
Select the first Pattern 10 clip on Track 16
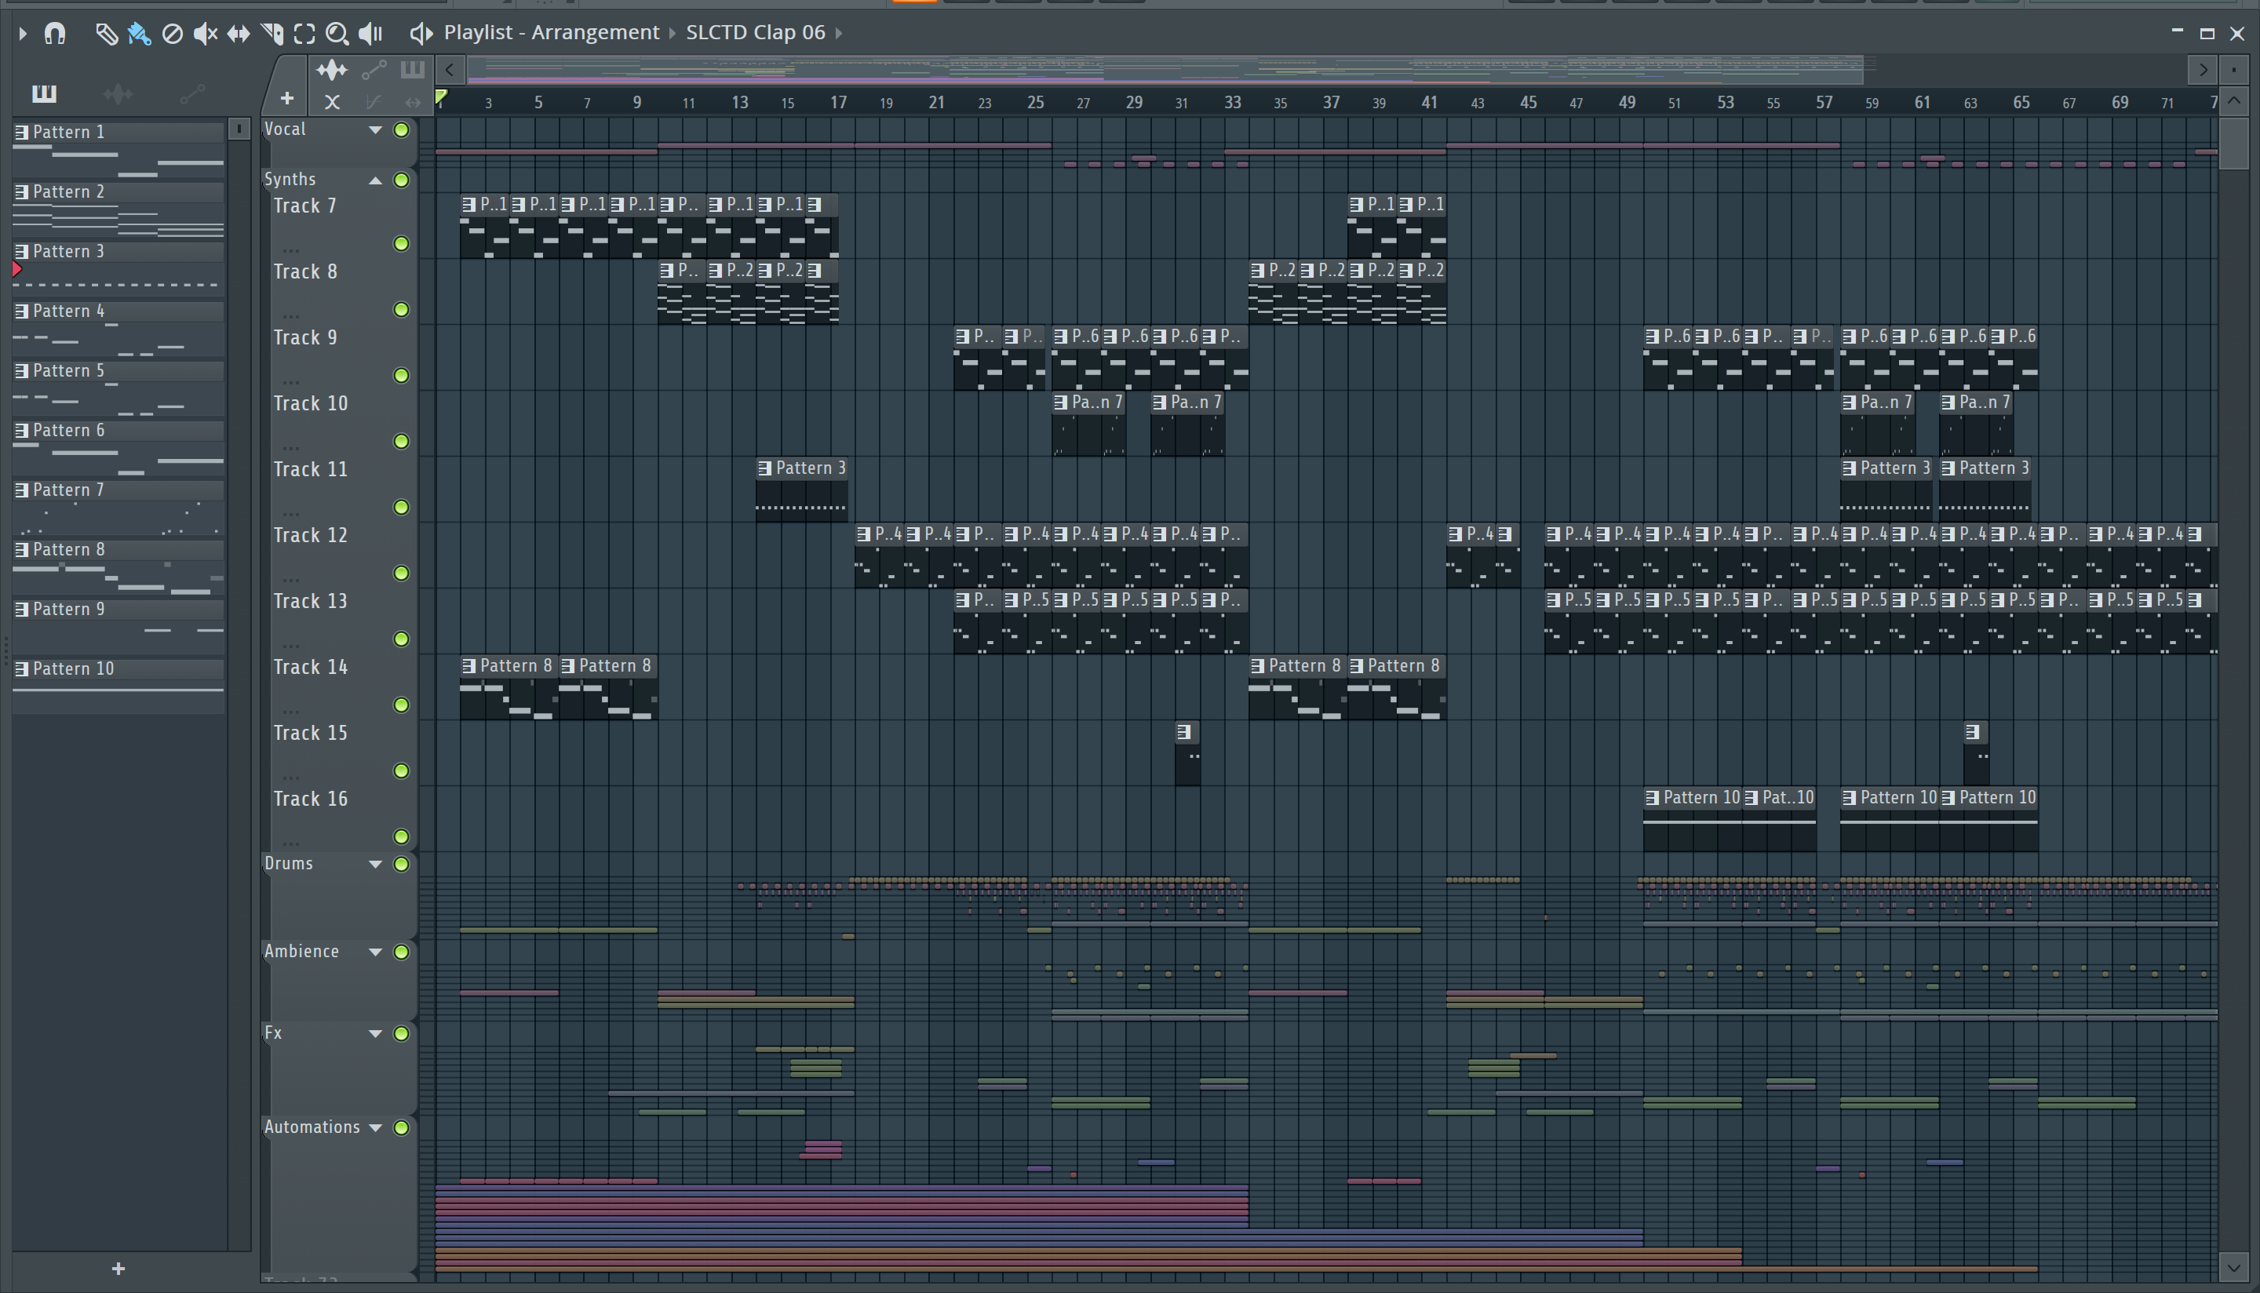click(1692, 820)
